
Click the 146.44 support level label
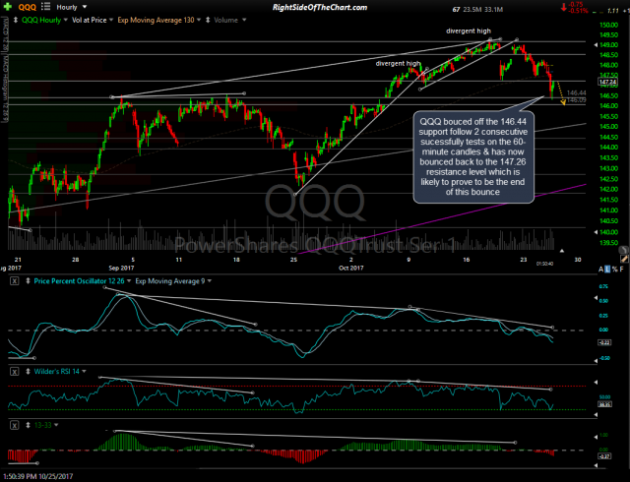[576, 92]
